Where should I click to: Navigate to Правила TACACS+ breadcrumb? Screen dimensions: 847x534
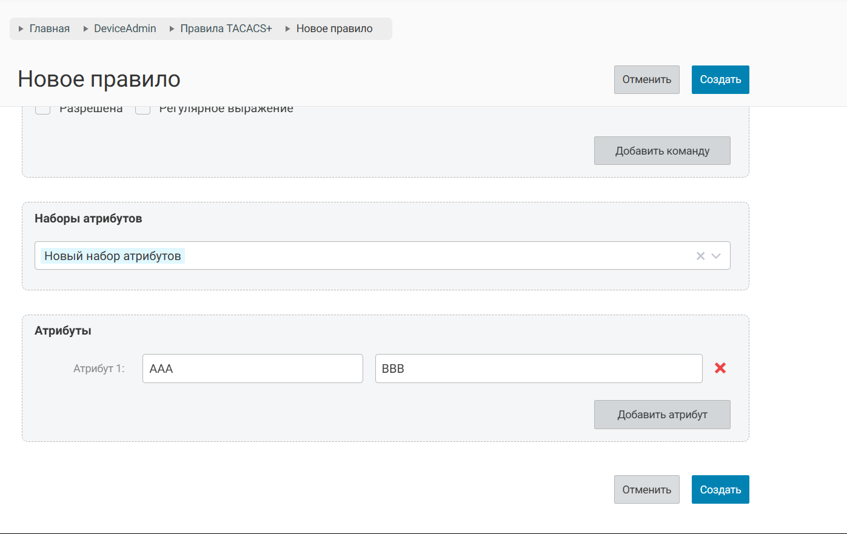226,28
